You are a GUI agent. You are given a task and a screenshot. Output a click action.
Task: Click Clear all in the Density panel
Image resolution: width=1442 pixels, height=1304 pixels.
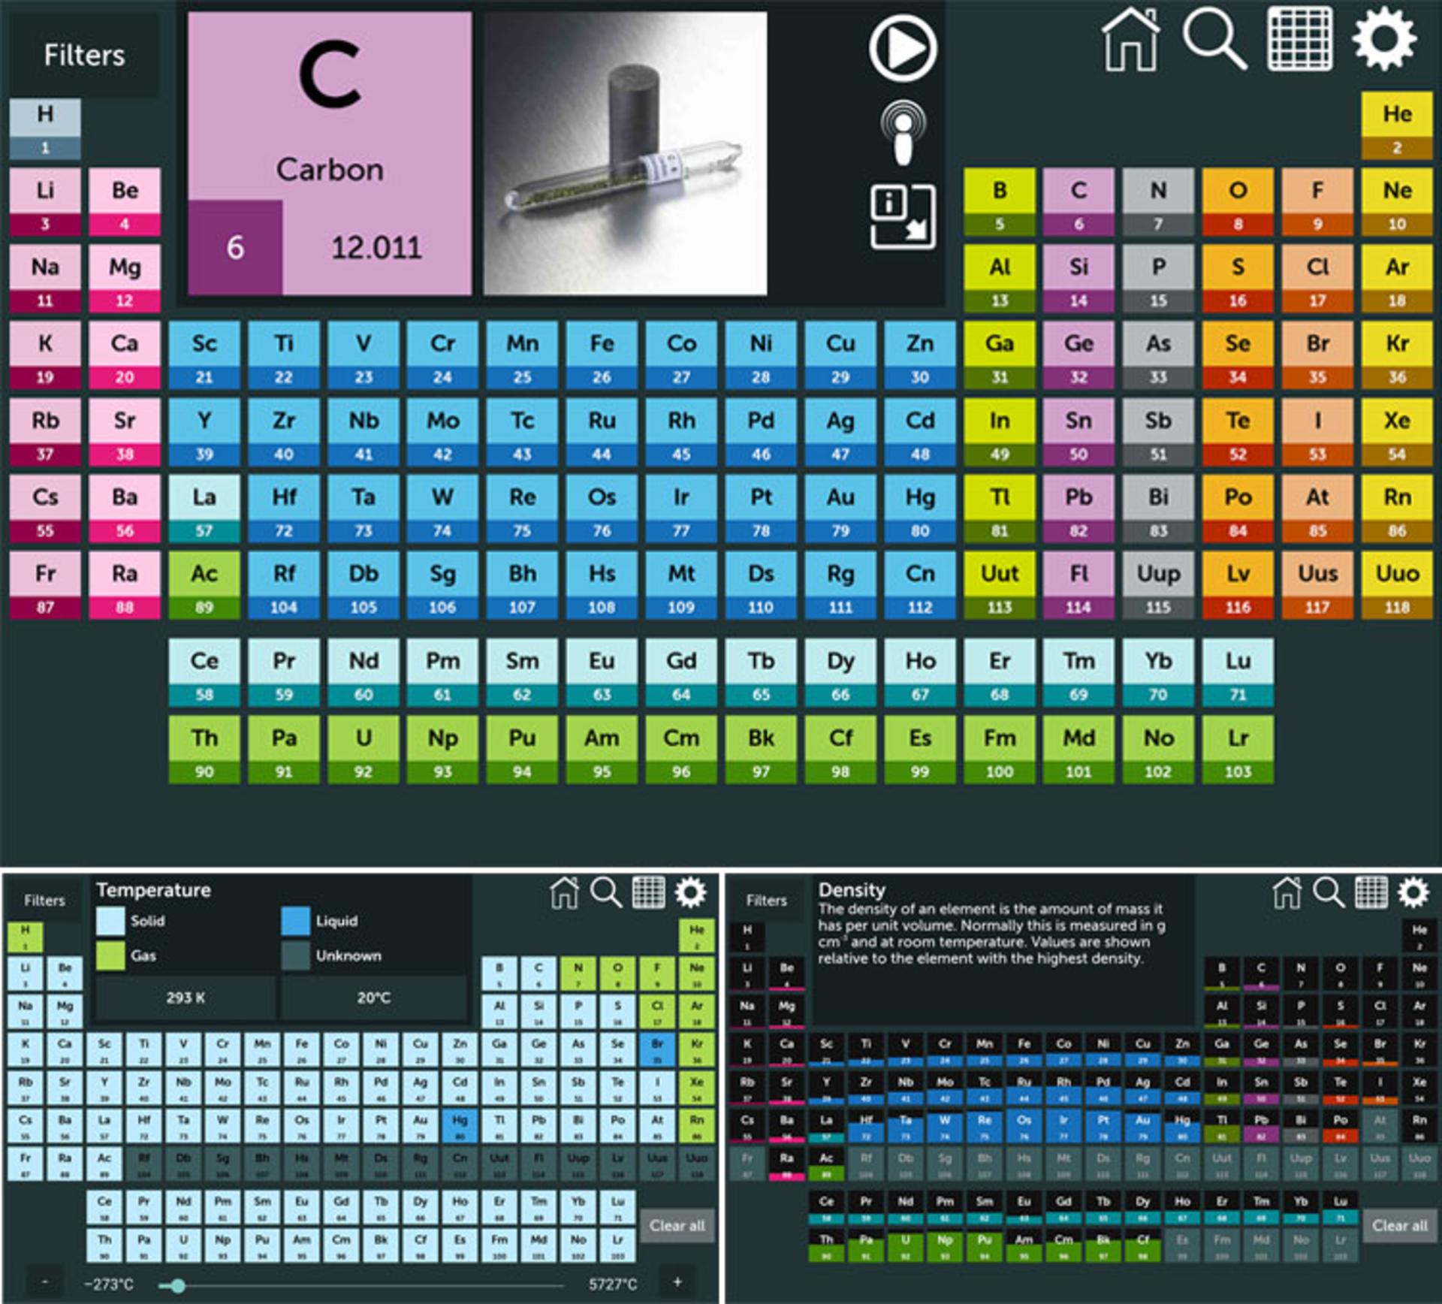point(1400,1225)
